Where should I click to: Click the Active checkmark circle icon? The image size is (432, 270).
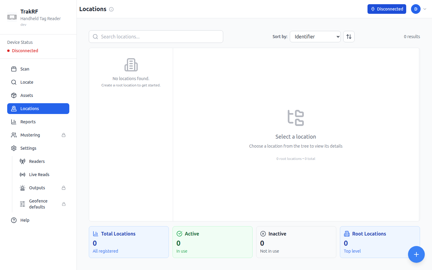tap(179, 234)
